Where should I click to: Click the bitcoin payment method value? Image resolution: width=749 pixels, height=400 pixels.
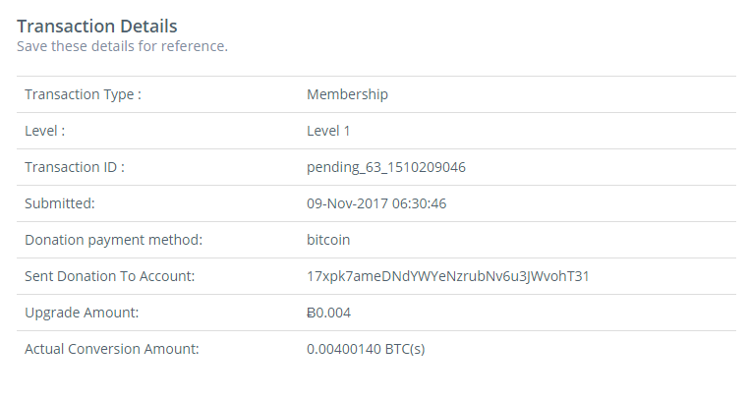(328, 240)
